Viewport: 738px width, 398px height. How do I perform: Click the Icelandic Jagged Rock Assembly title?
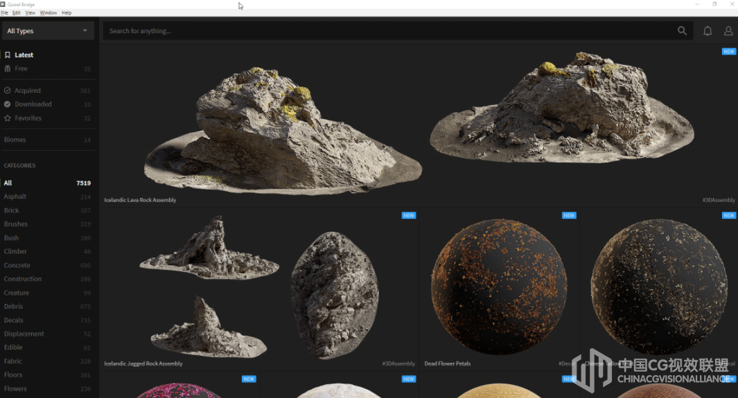pyautogui.click(x=143, y=363)
